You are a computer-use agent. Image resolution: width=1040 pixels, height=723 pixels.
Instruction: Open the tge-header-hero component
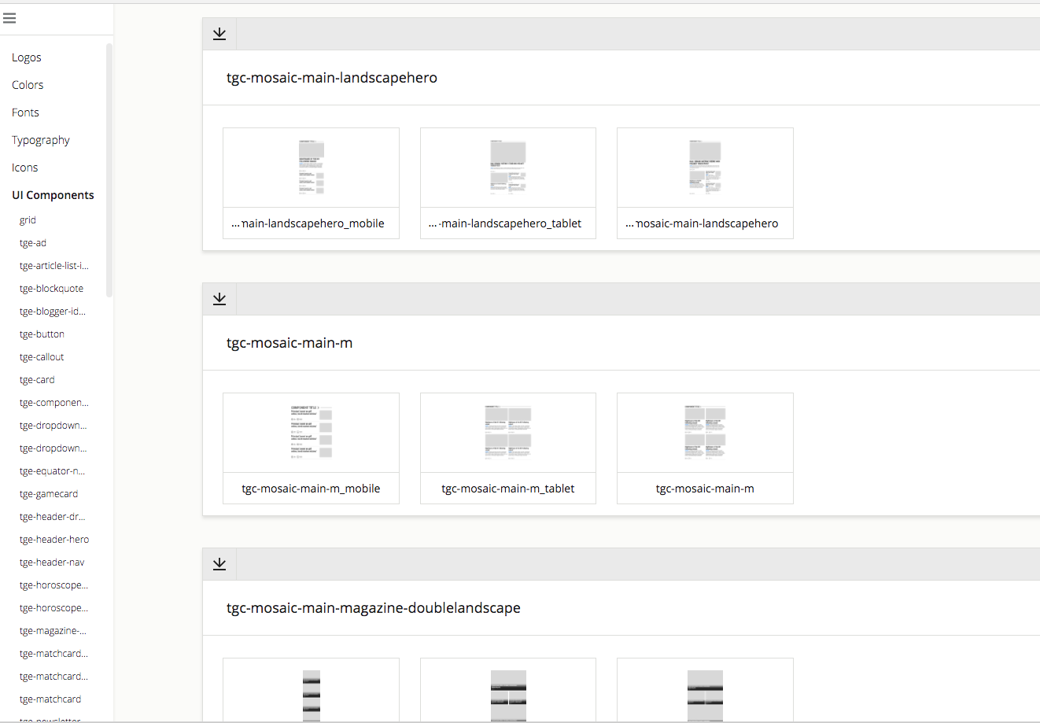(x=54, y=540)
